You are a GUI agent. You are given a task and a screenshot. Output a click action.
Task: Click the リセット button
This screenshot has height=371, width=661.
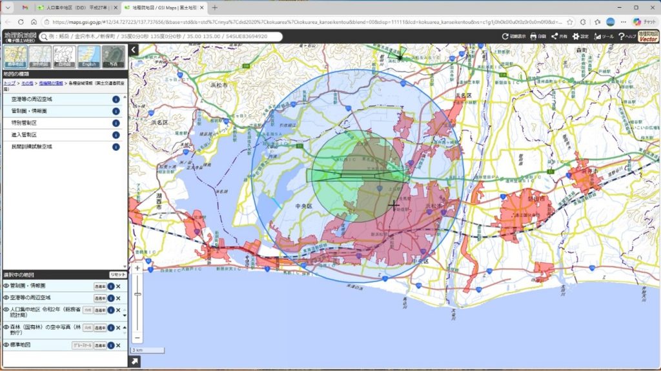point(117,275)
